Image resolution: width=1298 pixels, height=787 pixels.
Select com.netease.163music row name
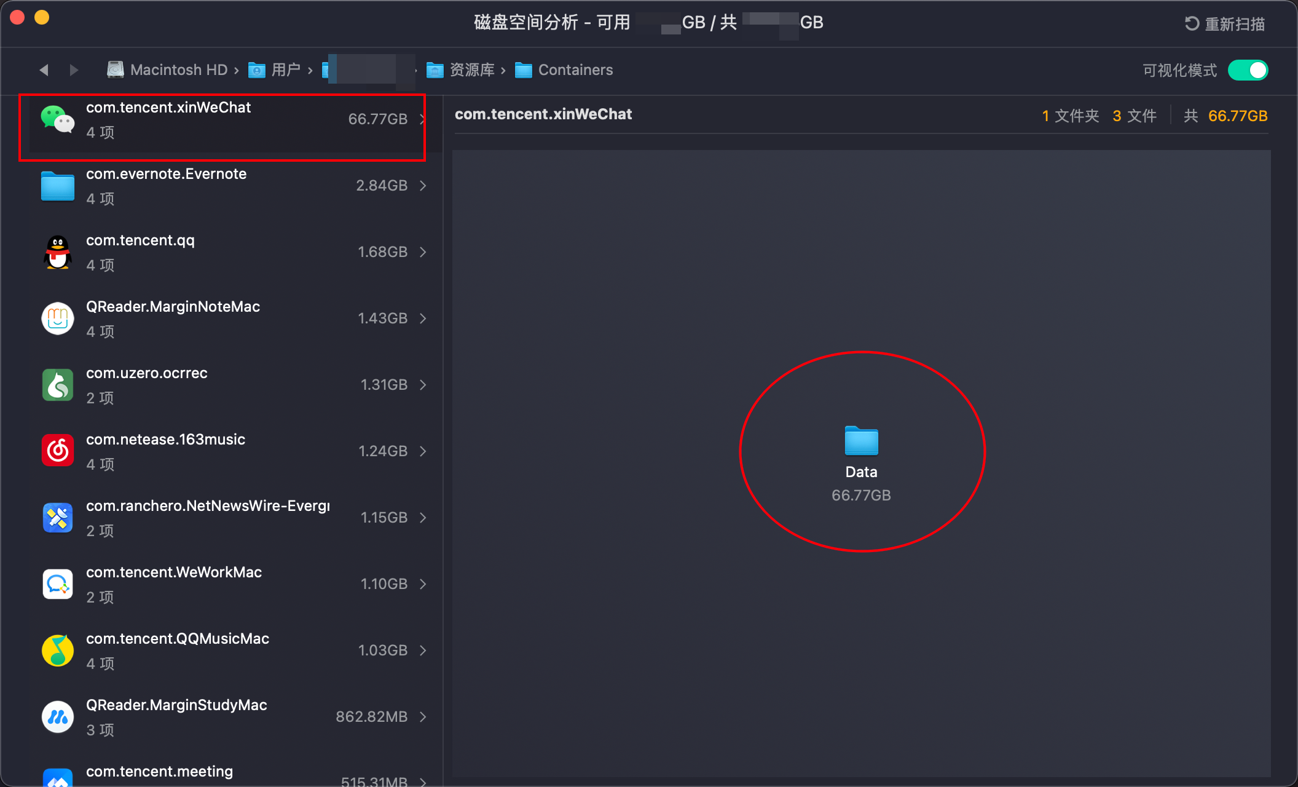pos(166,440)
